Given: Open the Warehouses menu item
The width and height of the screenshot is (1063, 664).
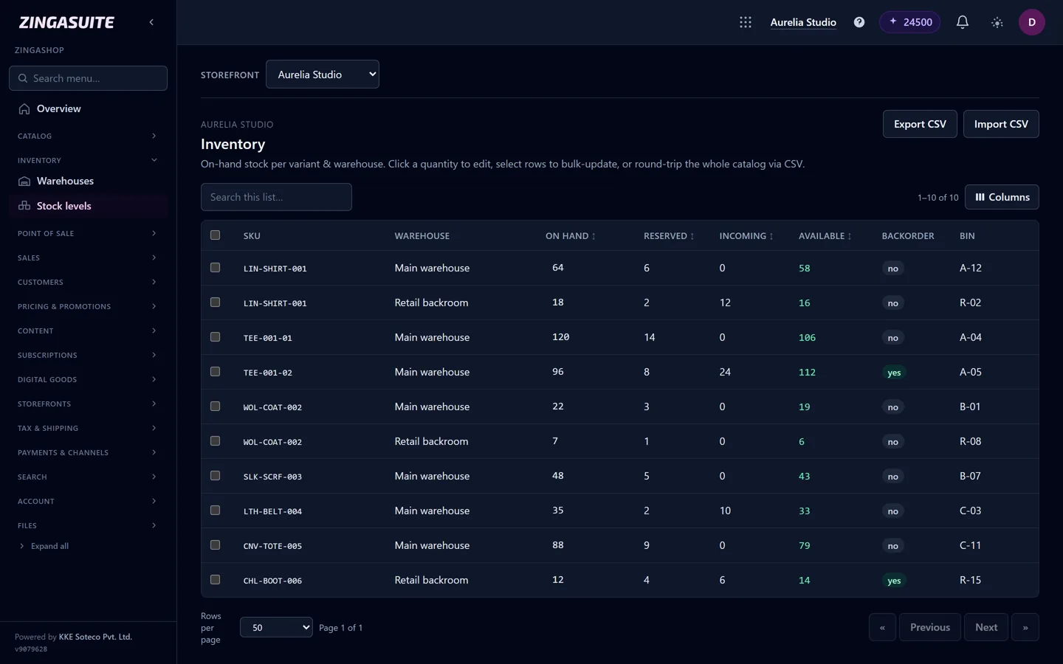Looking at the screenshot, I should [88, 181].
